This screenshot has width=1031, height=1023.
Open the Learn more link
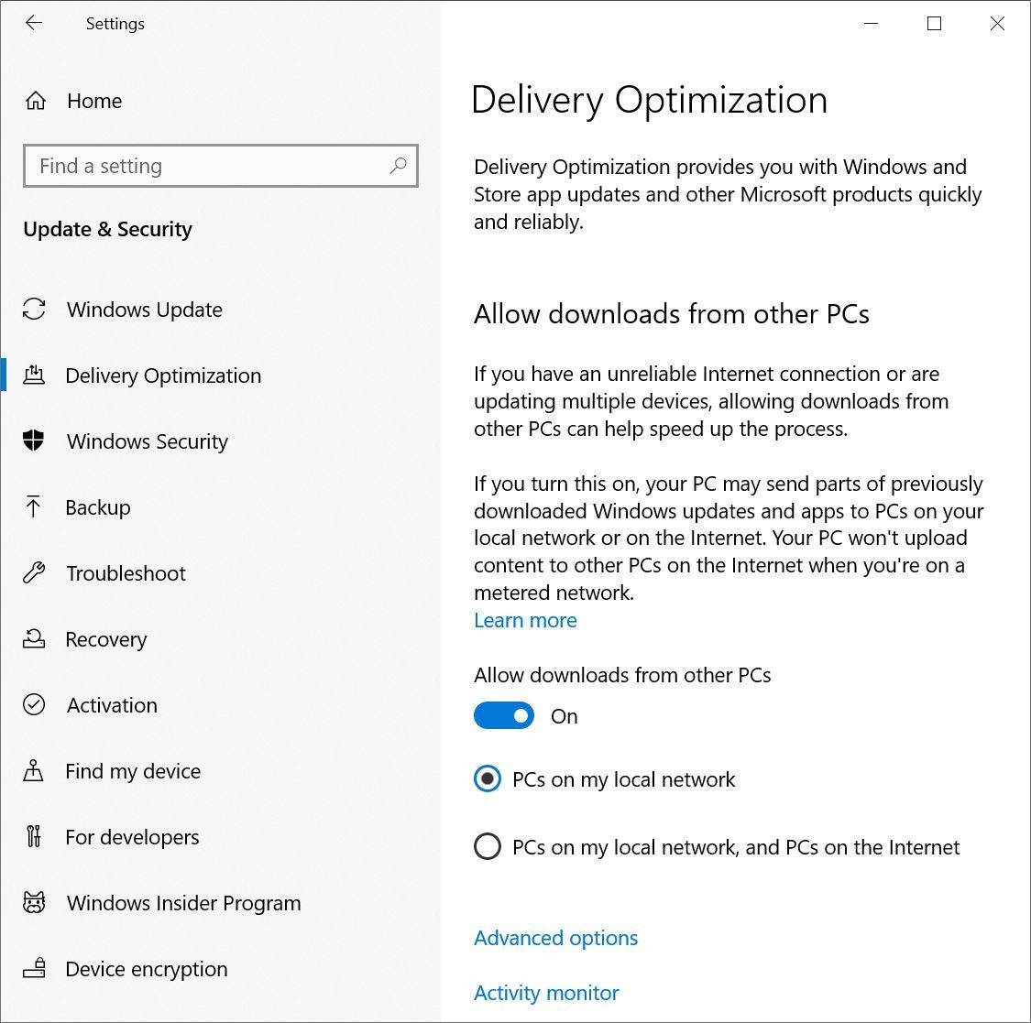525,620
